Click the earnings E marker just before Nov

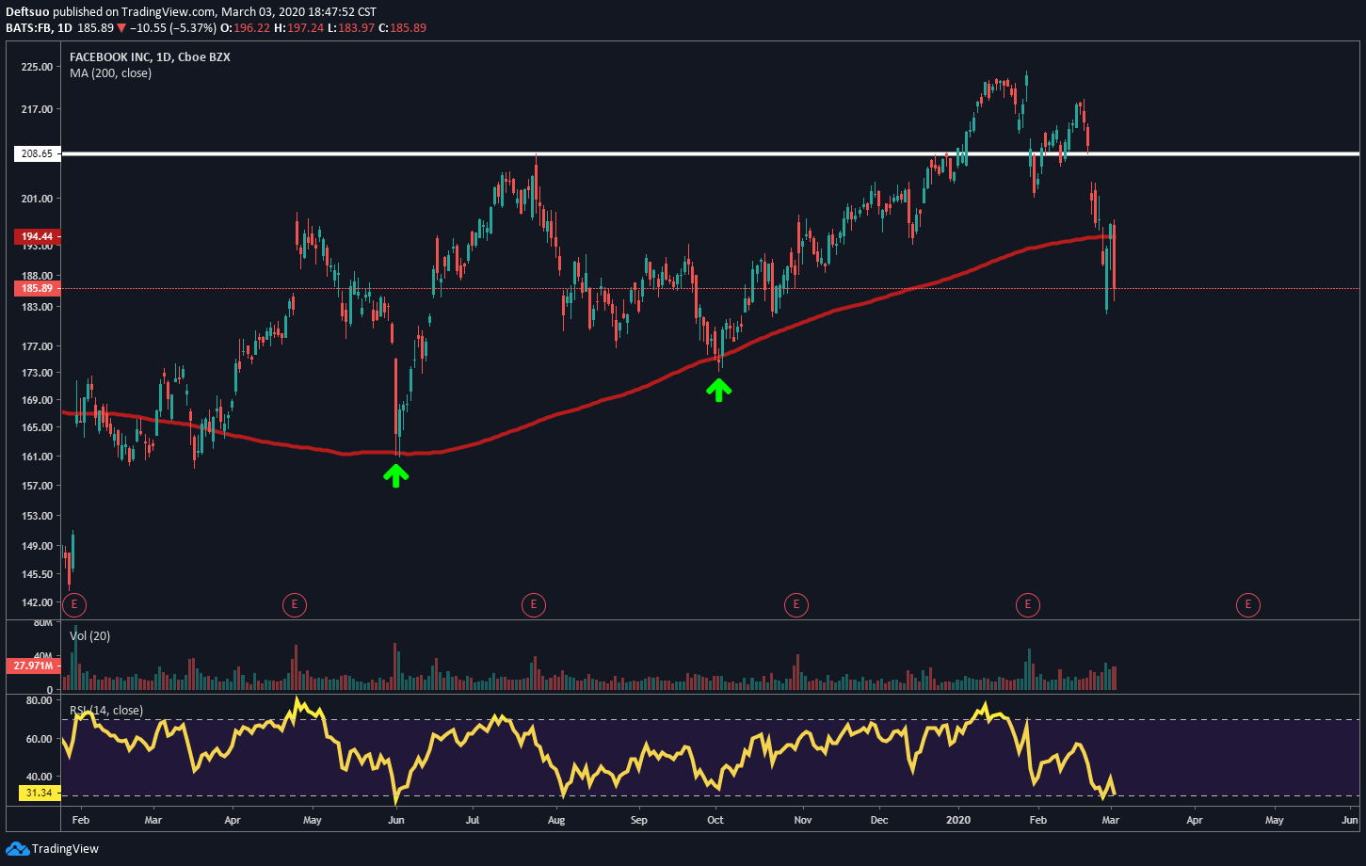[796, 604]
